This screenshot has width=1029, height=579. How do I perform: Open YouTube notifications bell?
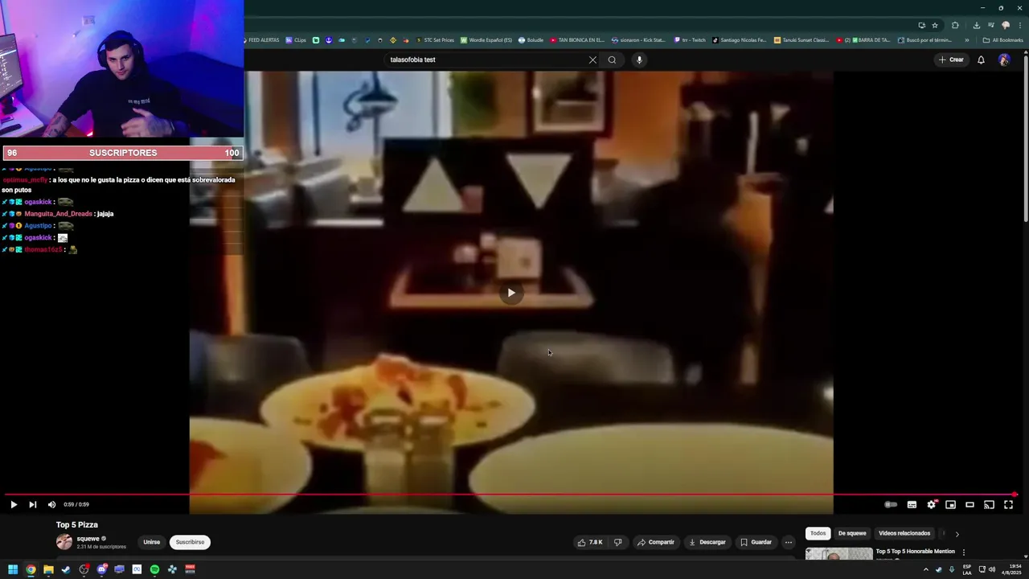coord(981,60)
